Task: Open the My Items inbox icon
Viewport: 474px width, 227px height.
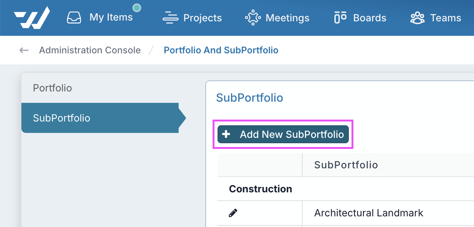Action: (x=74, y=18)
